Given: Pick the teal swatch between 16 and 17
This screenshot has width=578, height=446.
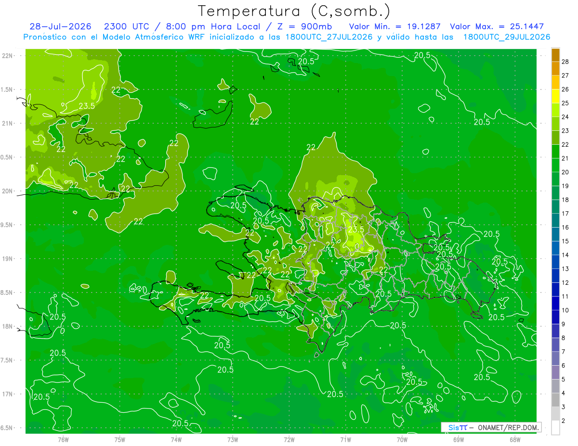Looking at the screenshot, I should (555, 221).
